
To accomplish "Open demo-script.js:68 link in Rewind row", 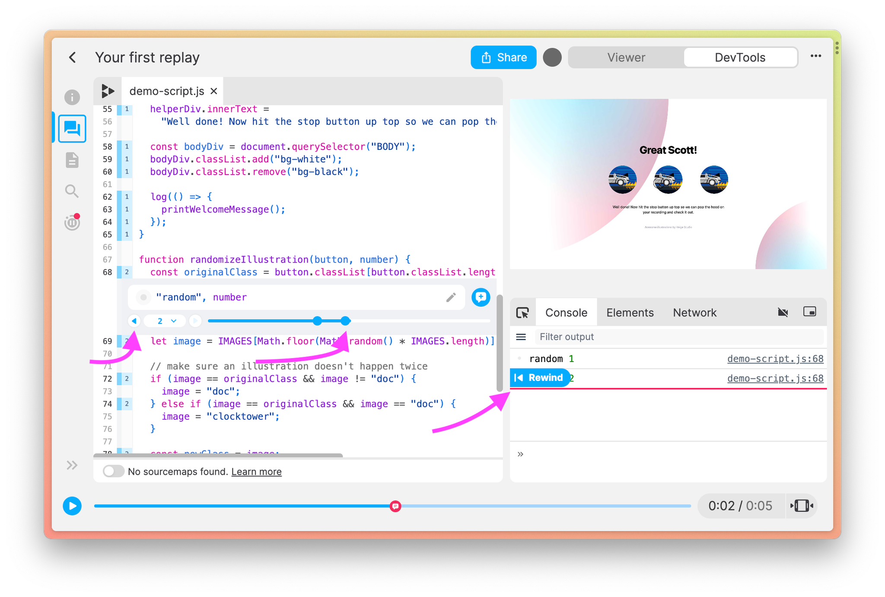I will 775,378.
